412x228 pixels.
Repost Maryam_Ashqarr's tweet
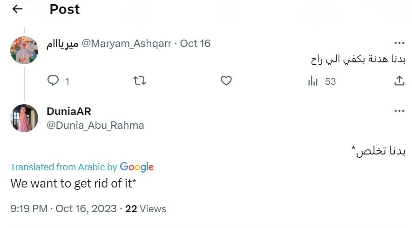(x=140, y=80)
